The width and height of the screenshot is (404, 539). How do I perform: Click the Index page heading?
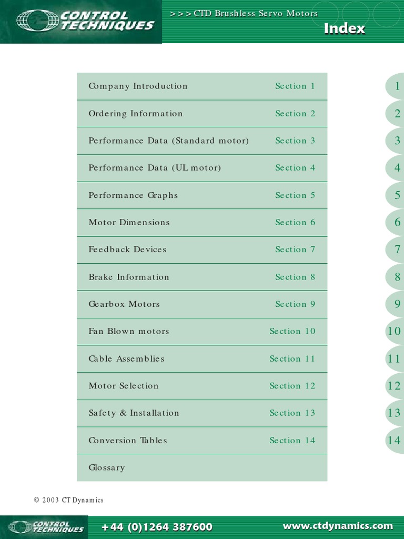[344, 28]
